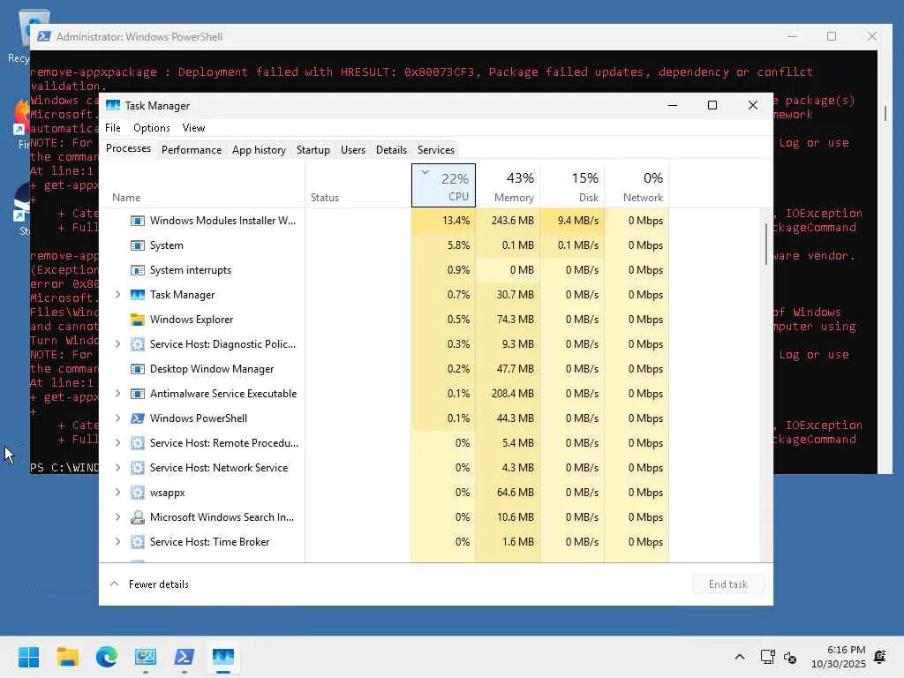
Task: Expand the Task Manager process group
Action: coord(117,295)
